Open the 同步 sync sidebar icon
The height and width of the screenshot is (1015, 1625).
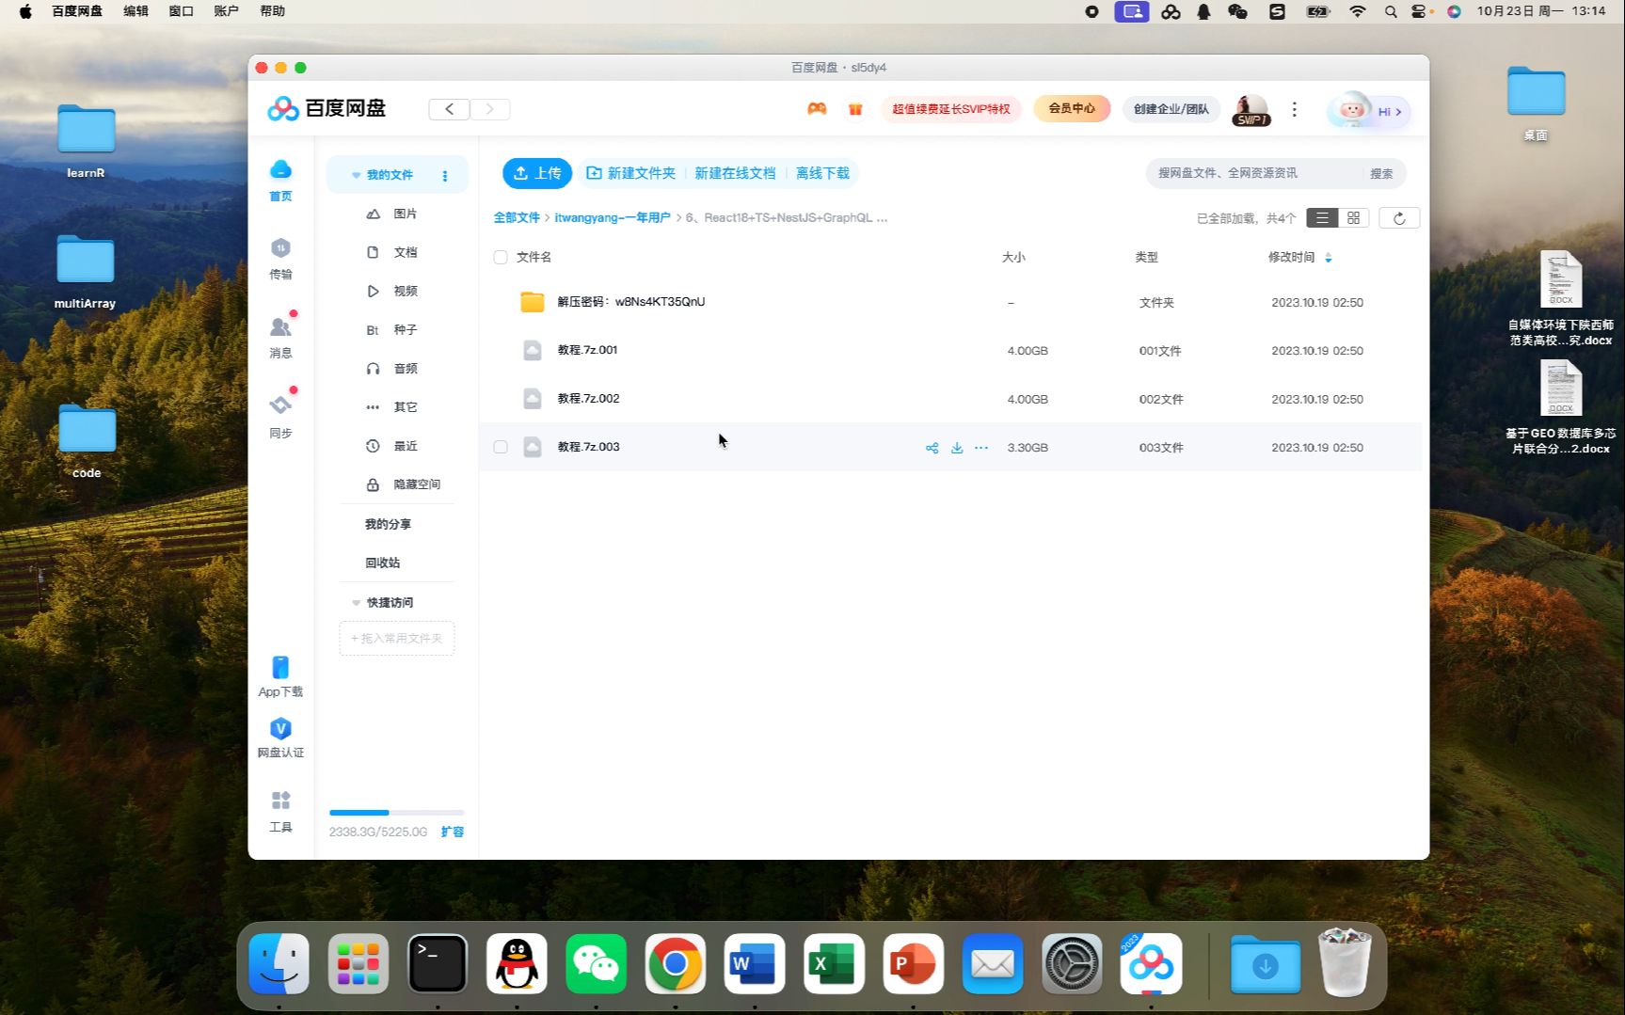280,405
